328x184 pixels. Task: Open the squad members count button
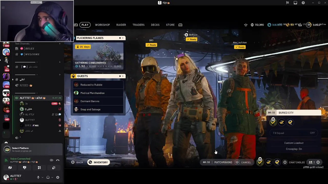pyautogui.click(x=314, y=162)
